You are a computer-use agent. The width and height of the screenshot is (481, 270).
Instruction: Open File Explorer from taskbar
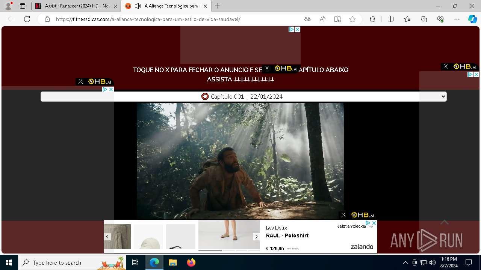pyautogui.click(x=172, y=262)
